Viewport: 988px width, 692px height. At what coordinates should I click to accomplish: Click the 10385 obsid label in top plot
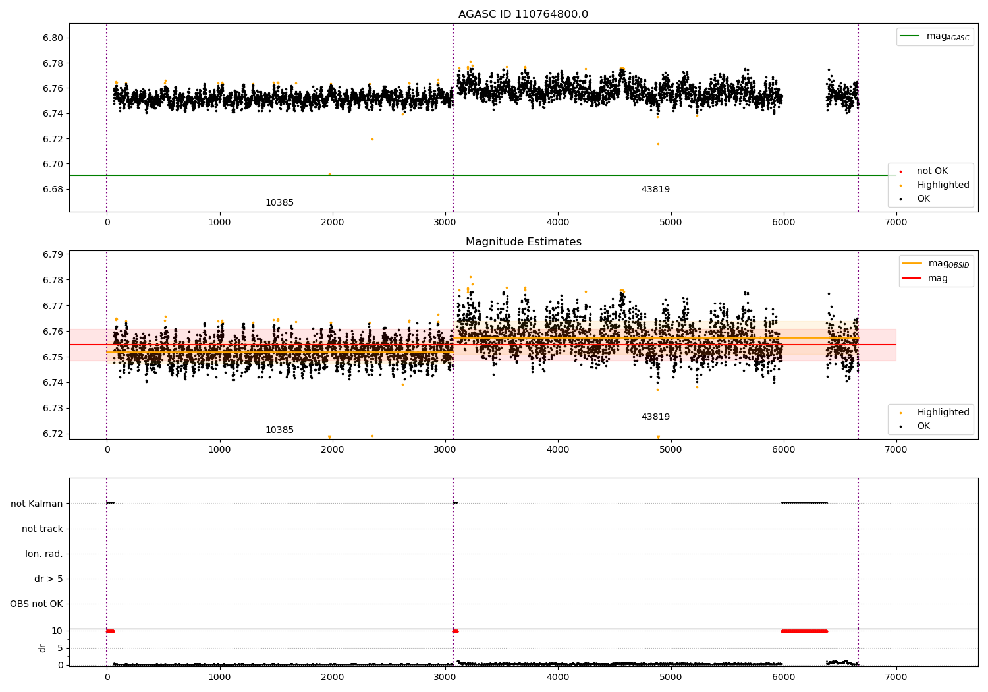[279, 203]
